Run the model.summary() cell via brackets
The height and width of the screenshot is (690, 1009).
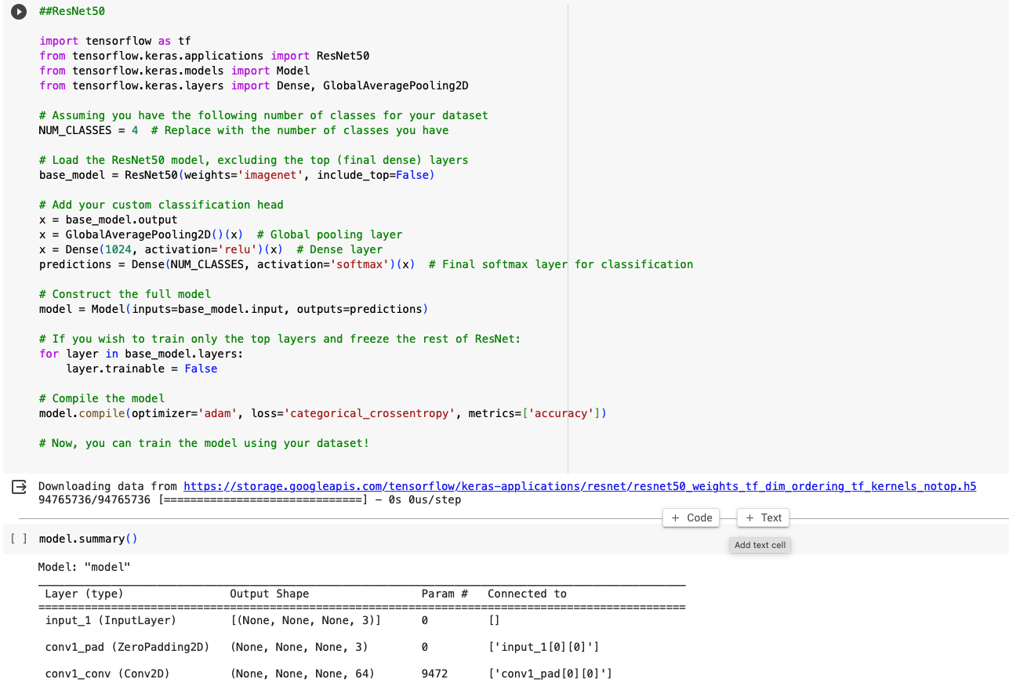[x=19, y=539]
